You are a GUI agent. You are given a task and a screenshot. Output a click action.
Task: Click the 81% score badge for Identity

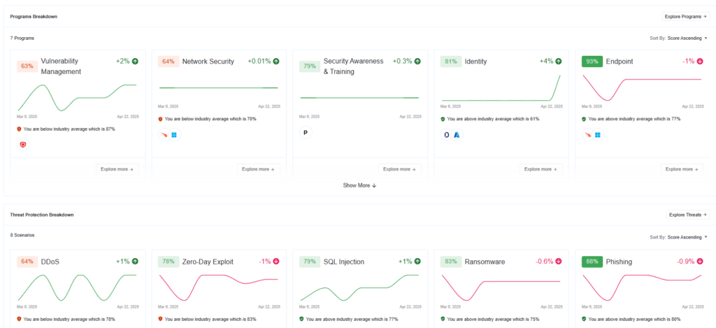point(451,62)
